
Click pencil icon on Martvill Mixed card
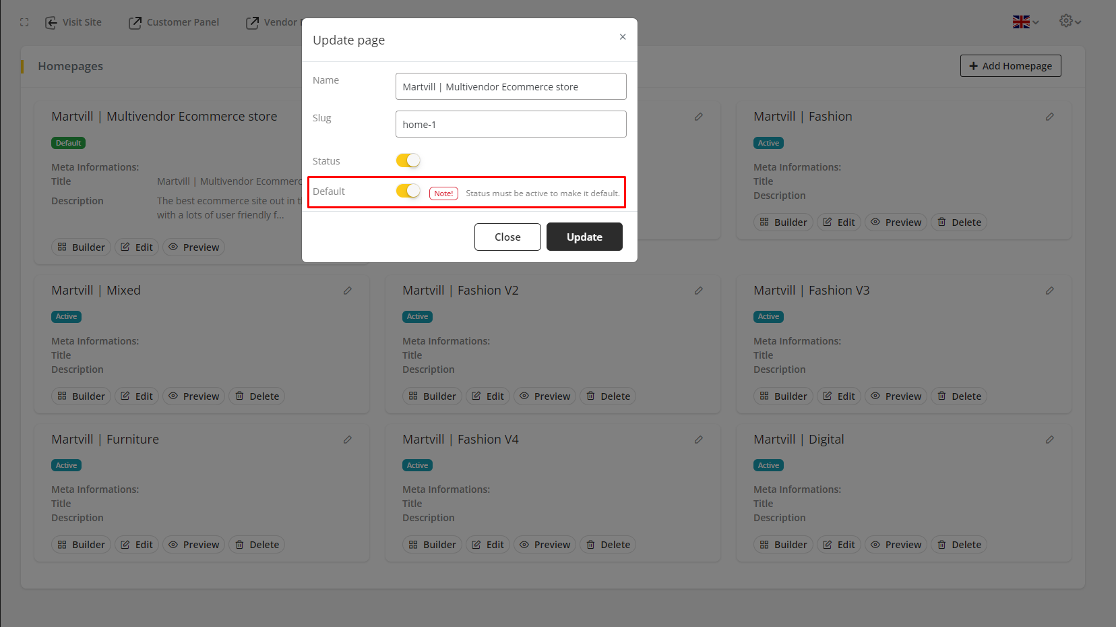click(347, 291)
